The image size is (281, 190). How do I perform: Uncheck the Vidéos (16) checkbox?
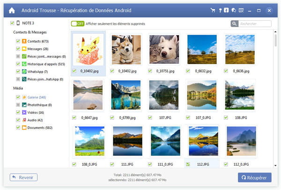coord(18,112)
